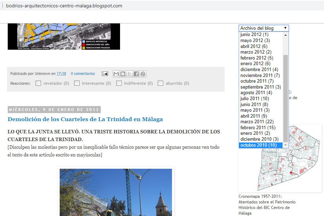
Task: Check the aburrido reaction box
Action: pyautogui.click(x=160, y=83)
